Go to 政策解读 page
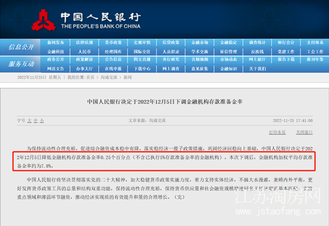 [84, 60]
